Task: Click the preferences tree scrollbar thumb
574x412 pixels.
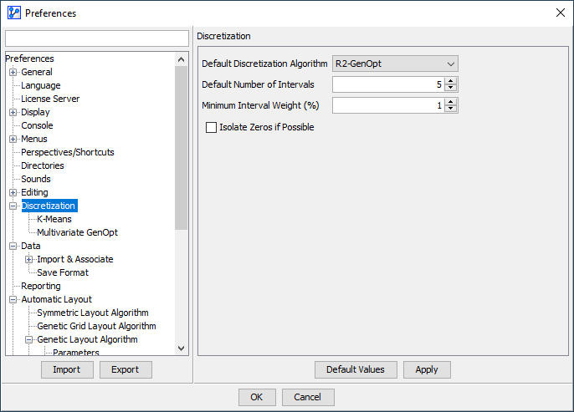Action: [181, 148]
